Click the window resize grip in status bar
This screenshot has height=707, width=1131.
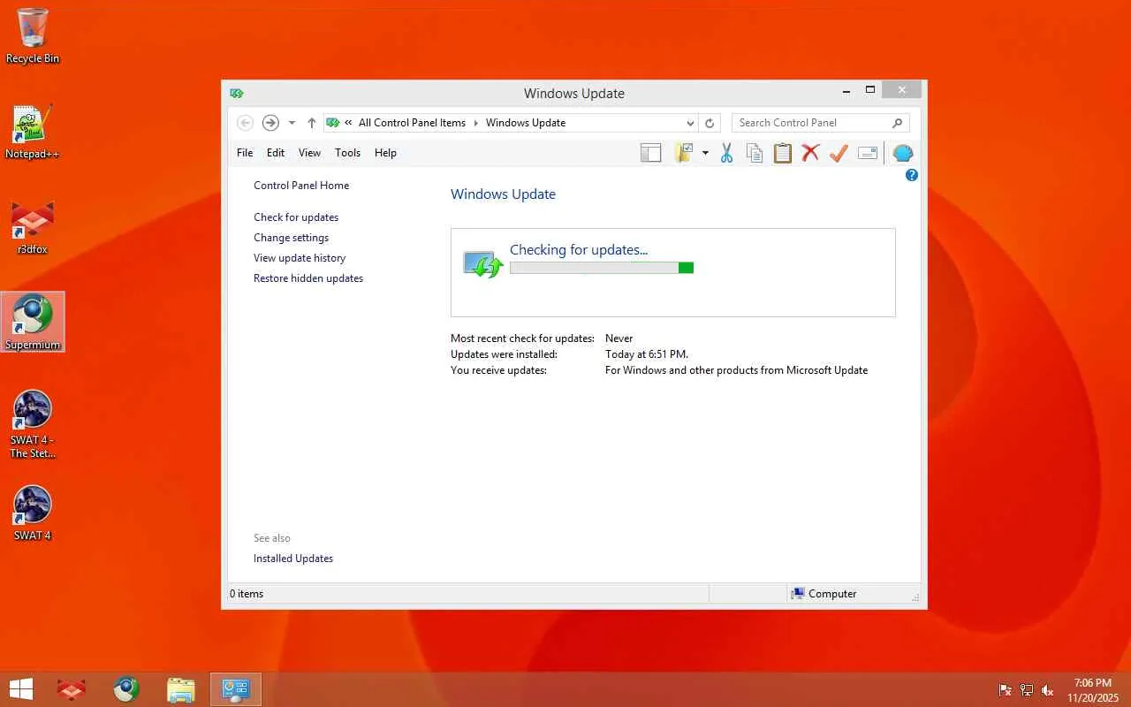(x=915, y=598)
